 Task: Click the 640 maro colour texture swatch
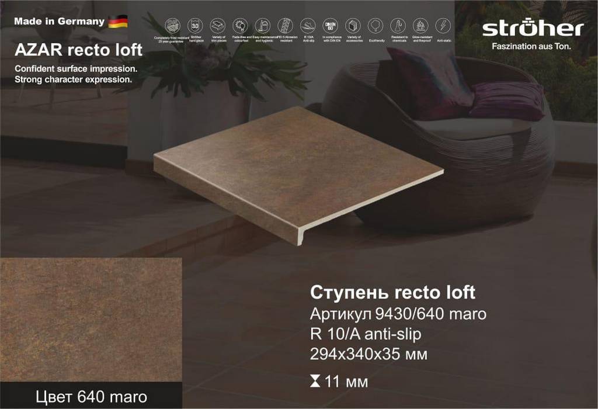91,320
